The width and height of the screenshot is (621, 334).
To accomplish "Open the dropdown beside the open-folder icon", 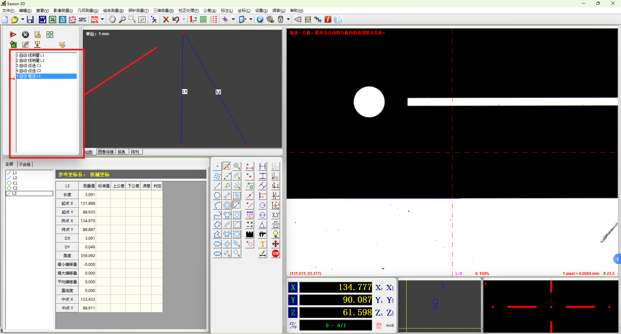I will tap(23, 19).
